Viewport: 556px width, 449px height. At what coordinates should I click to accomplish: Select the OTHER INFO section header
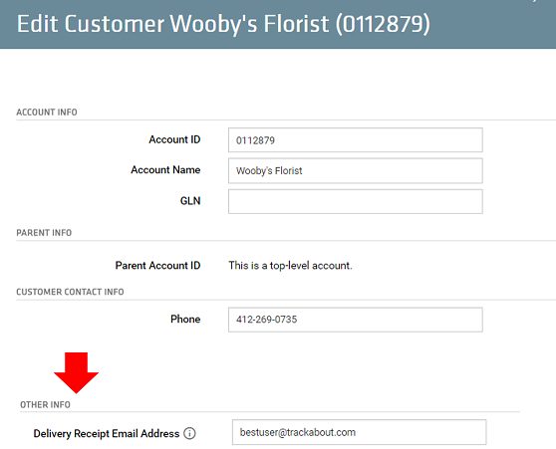(x=45, y=405)
